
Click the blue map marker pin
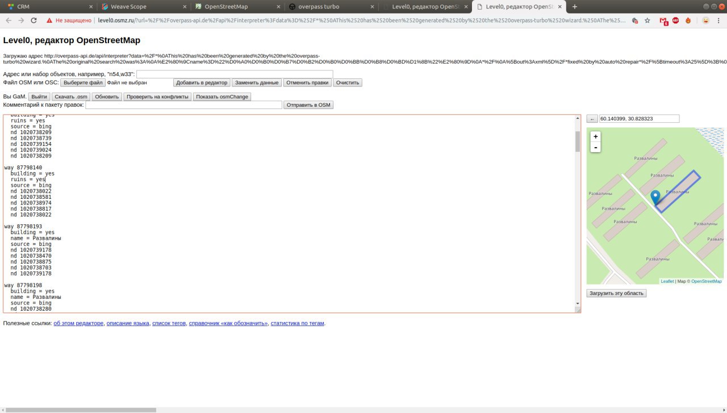click(655, 197)
